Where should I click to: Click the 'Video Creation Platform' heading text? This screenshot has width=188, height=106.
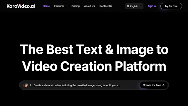coord(94,66)
